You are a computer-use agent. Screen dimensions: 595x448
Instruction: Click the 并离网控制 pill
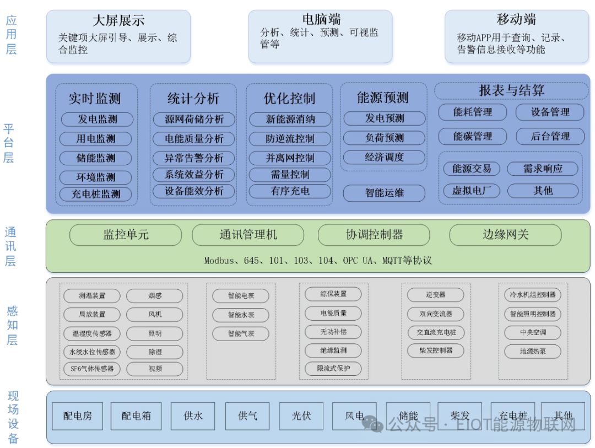click(290, 158)
